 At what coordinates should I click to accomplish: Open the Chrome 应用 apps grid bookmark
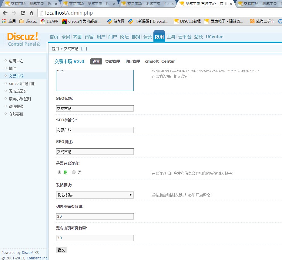pyautogui.click(x=9, y=21)
